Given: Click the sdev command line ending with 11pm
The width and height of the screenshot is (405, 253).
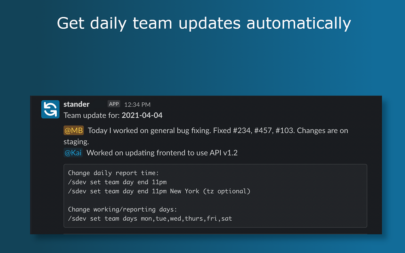Looking at the screenshot, I should coord(117,182).
